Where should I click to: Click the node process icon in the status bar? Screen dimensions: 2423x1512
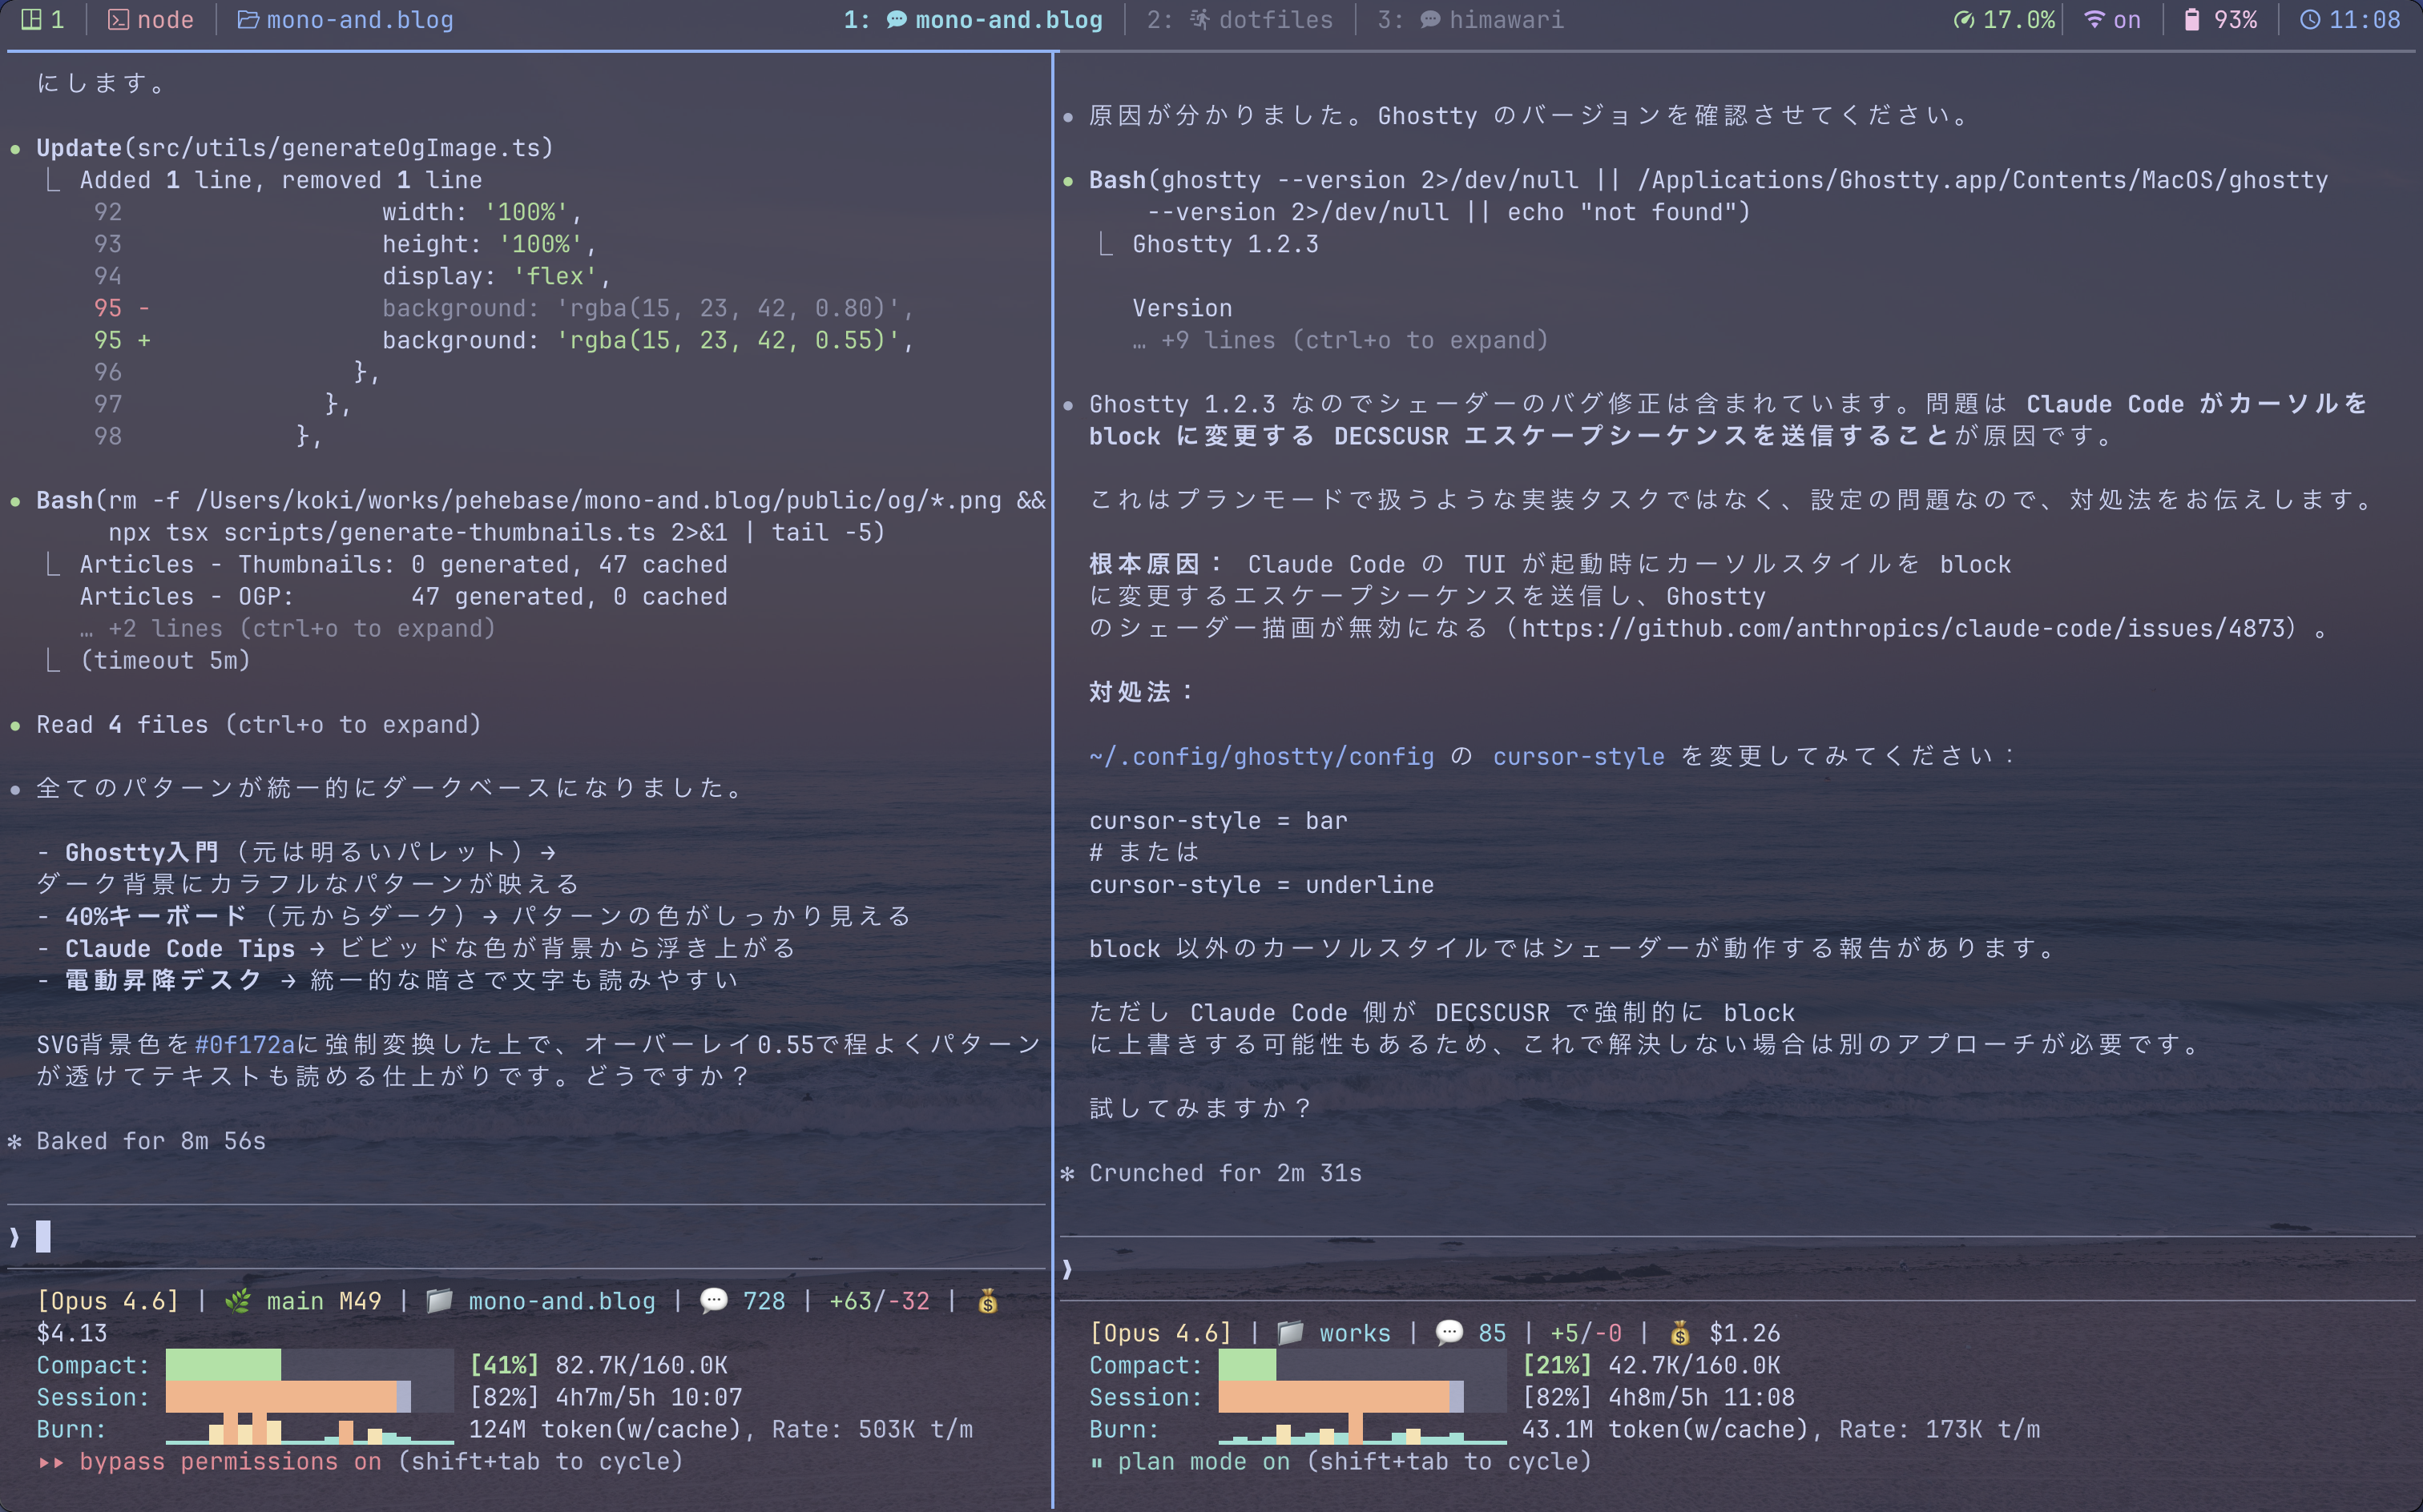118,19
